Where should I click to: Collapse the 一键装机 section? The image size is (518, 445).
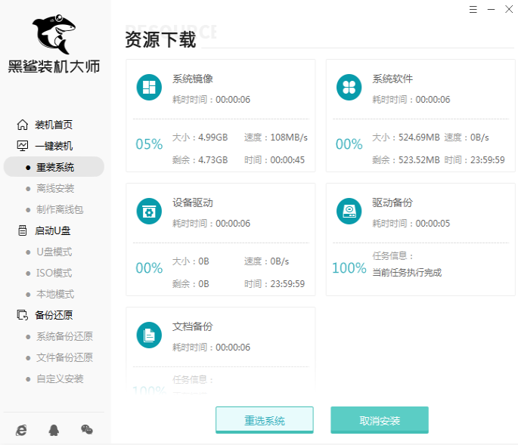click(54, 146)
